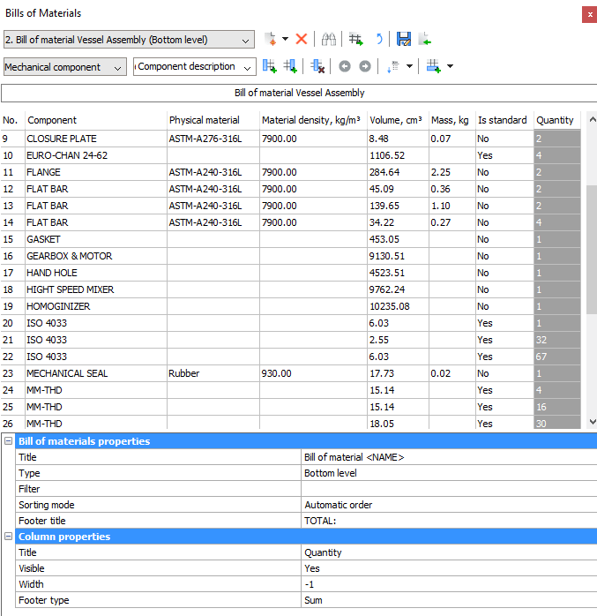Click the column Title value Quantity
Image resolution: width=597 pixels, height=616 pixels.
(449, 552)
